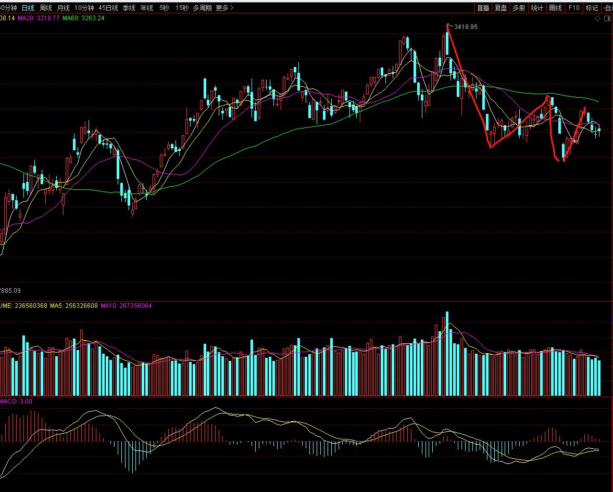Click the 直播 live button
Viewport: 613px width, 492px height.
pos(483,8)
